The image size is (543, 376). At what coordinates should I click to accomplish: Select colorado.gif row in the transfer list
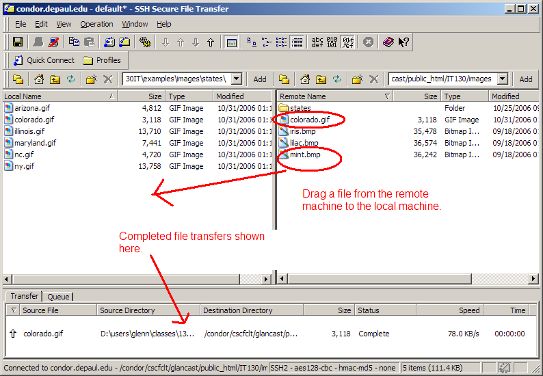coord(271,334)
